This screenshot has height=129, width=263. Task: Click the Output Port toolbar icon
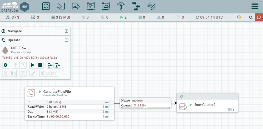(x=76, y=6)
